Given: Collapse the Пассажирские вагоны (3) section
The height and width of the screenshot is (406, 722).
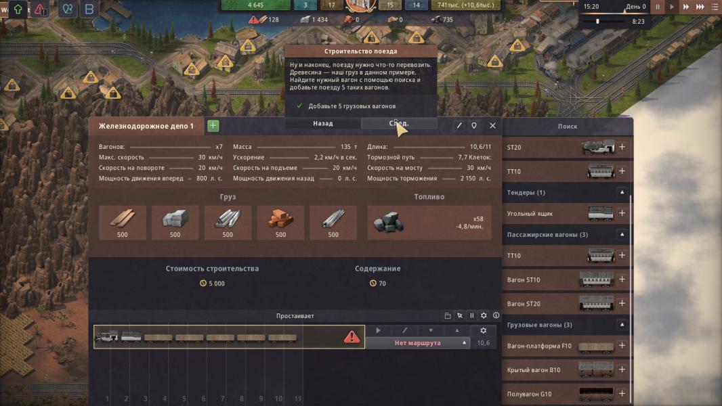Looking at the screenshot, I should [622, 235].
